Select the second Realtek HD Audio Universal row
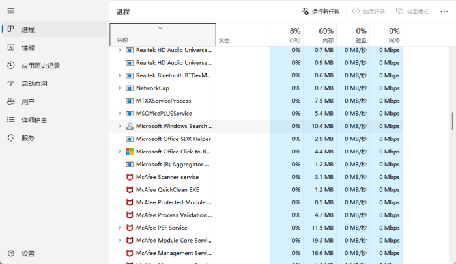Viewport: 456px width, 264px height. pos(256,62)
